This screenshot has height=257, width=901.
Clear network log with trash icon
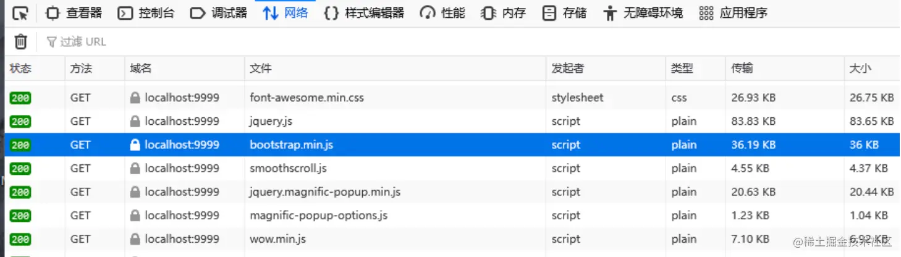[x=20, y=41]
